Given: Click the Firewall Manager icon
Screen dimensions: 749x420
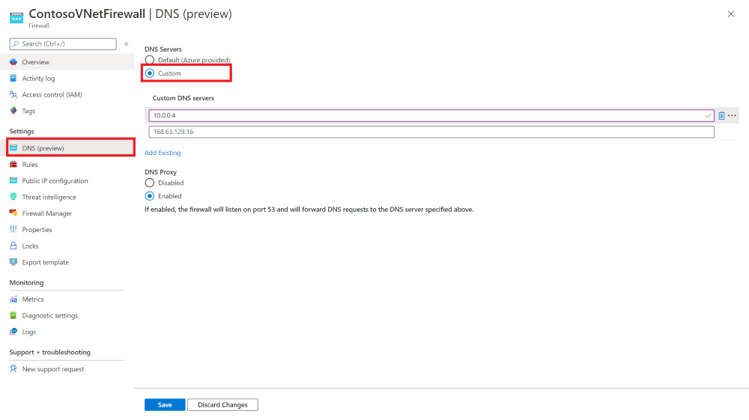Looking at the screenshot, I should click(13, 213).
